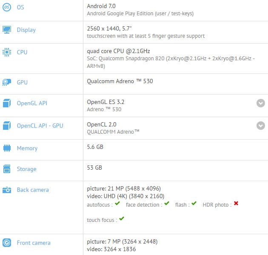Screen dimensions: 268x255
Task: Click the HDR photo red cross
Action: point(236,203)
